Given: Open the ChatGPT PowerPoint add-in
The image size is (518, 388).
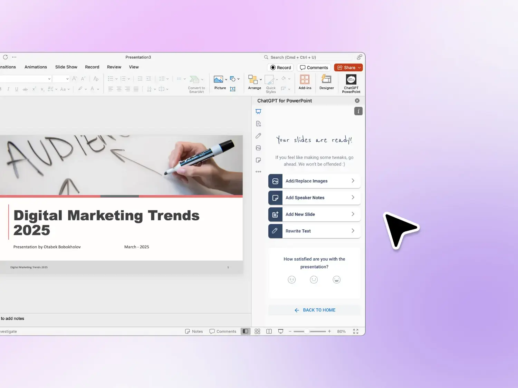Looking at the screenshot, I should [x=351, y=83].
